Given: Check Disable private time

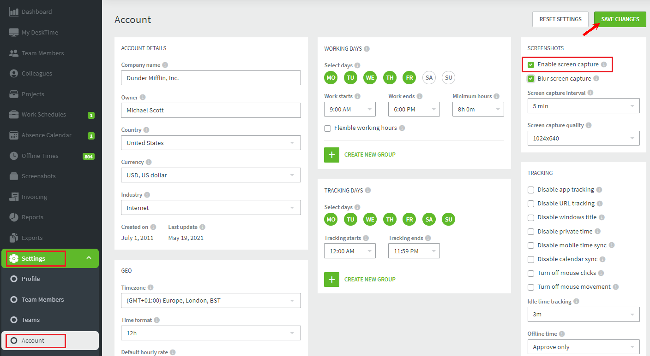Looking at the screenshot, I should point(531,232).
